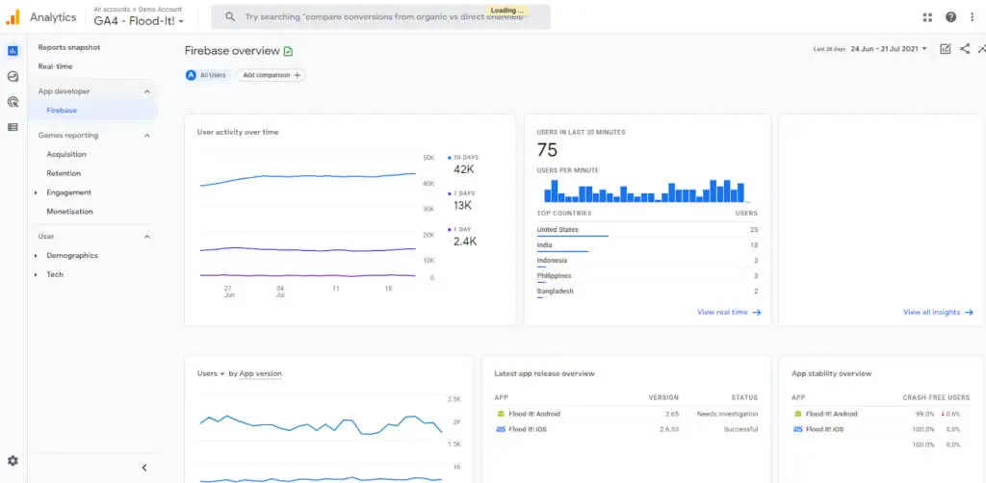
Task: Click Android icon in Latest app release
Action: [x=501, y=414]
